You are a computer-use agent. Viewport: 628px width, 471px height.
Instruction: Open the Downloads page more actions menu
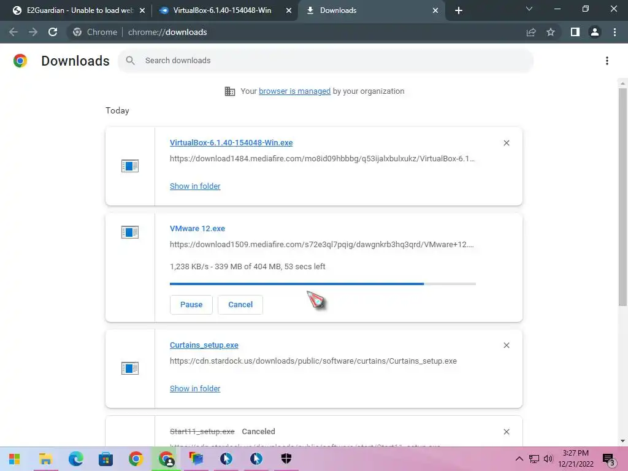[x=607, y=61]
